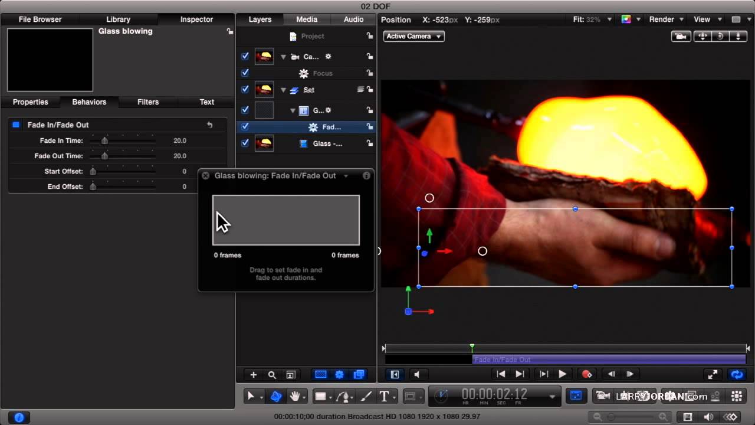Open the Fit zoom level dropdown

(593, 19)
